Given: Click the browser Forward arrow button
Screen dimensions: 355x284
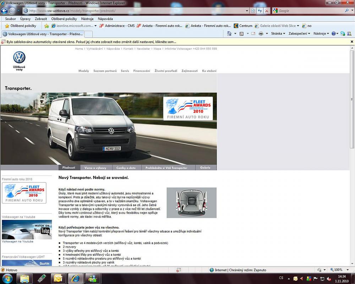Looking at the screenshot, I should pos(12,11).
